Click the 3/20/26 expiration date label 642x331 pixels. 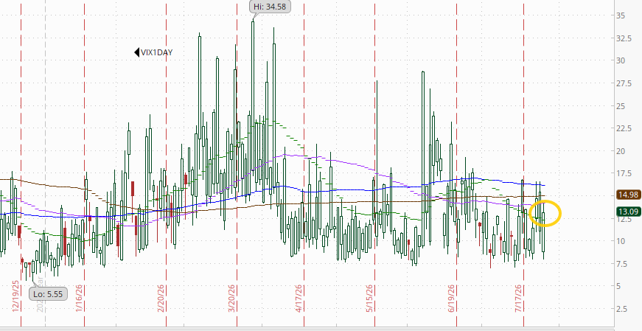(232, 299)
